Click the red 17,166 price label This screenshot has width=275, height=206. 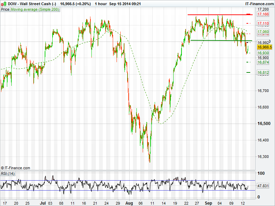[x=263, y=14]
